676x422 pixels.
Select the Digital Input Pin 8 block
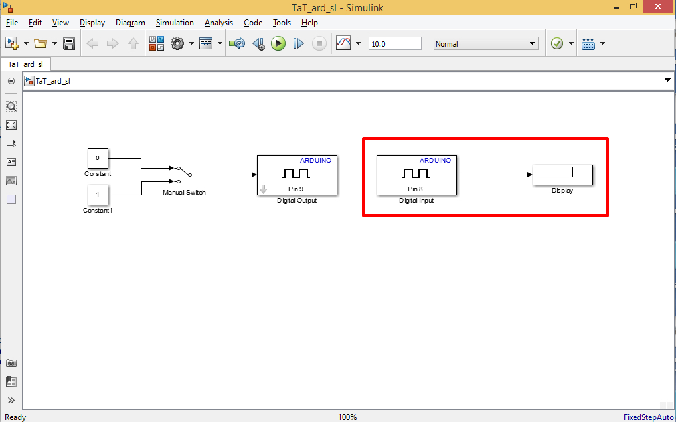pos(416,175)
